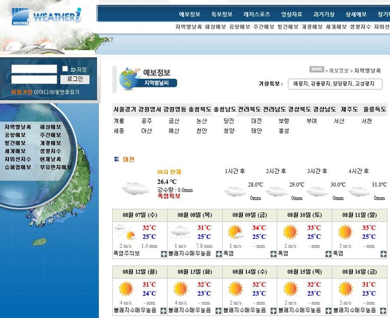Open the 영상자료 top menu
This screenshot has height=318, width=390.
pyautogui.click(x=292, y=14)
